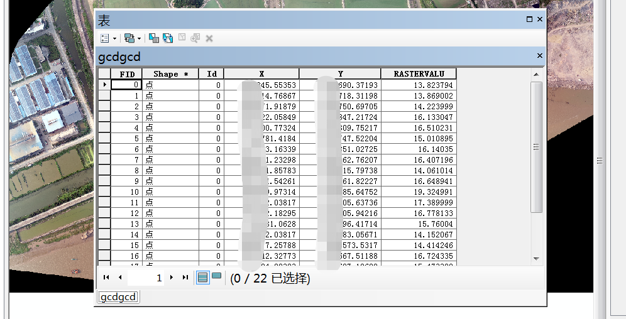
Task: Go to the next record
Action: [x=172, y=278]
